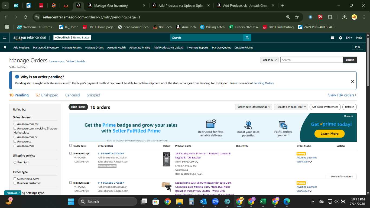Open Order date (descending) sort dropdown

click(254, 107)
